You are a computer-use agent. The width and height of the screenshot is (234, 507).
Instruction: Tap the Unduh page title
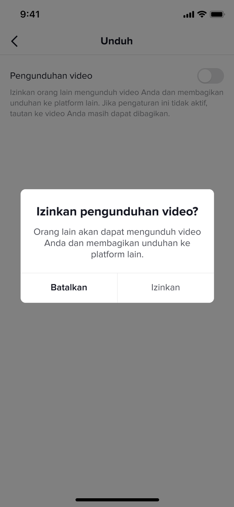click(x=117, y=41)
